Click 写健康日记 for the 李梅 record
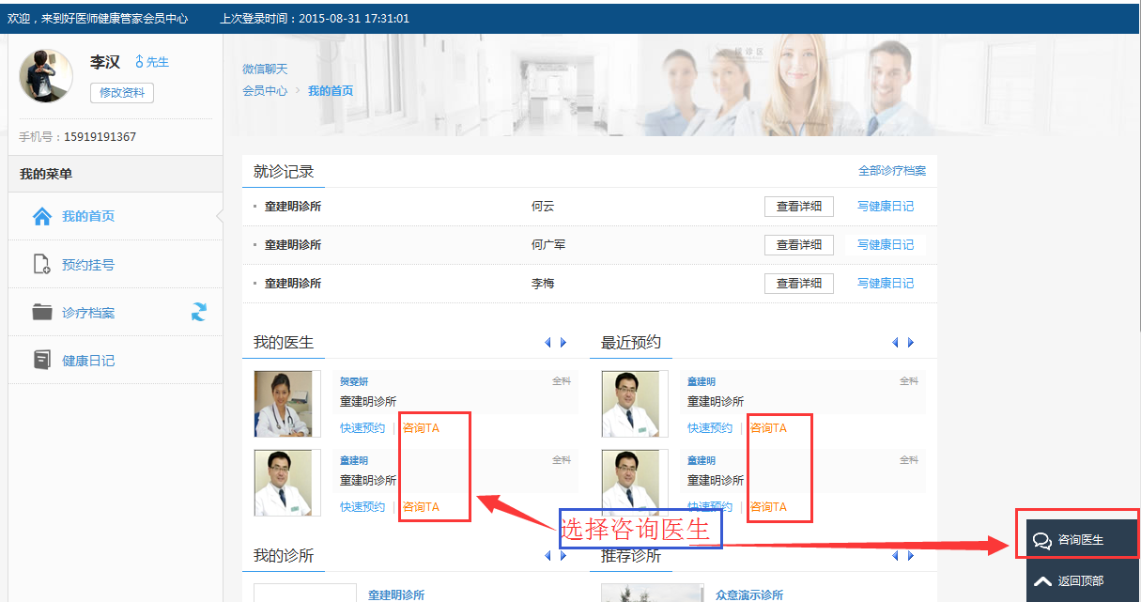Screen dimensions: 1141x602 tap(884, 283)
